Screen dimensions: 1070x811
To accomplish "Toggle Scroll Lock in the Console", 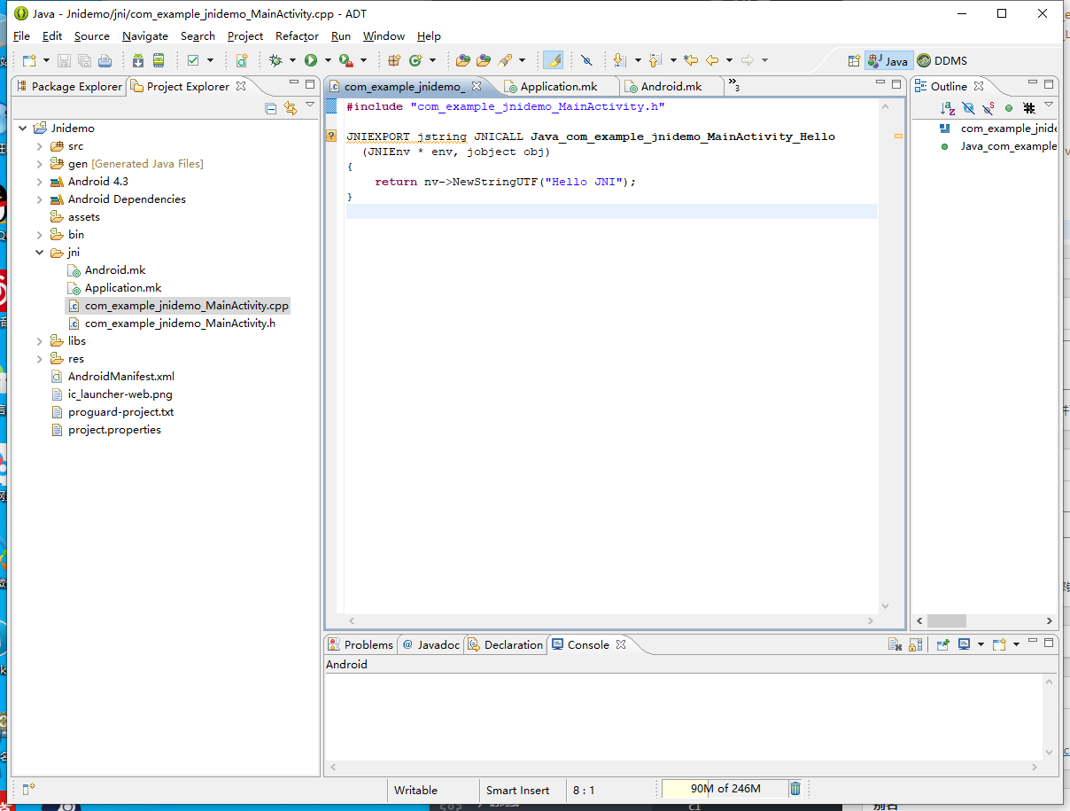I will 916,644.
